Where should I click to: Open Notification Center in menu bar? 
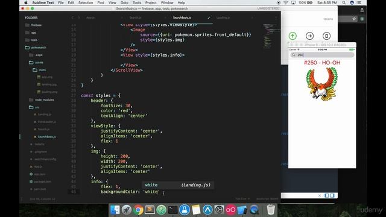359,2
